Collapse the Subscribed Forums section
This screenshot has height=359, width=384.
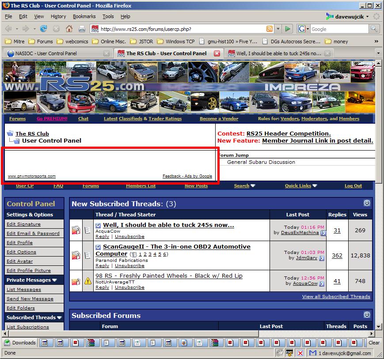[x=367, y=315]
